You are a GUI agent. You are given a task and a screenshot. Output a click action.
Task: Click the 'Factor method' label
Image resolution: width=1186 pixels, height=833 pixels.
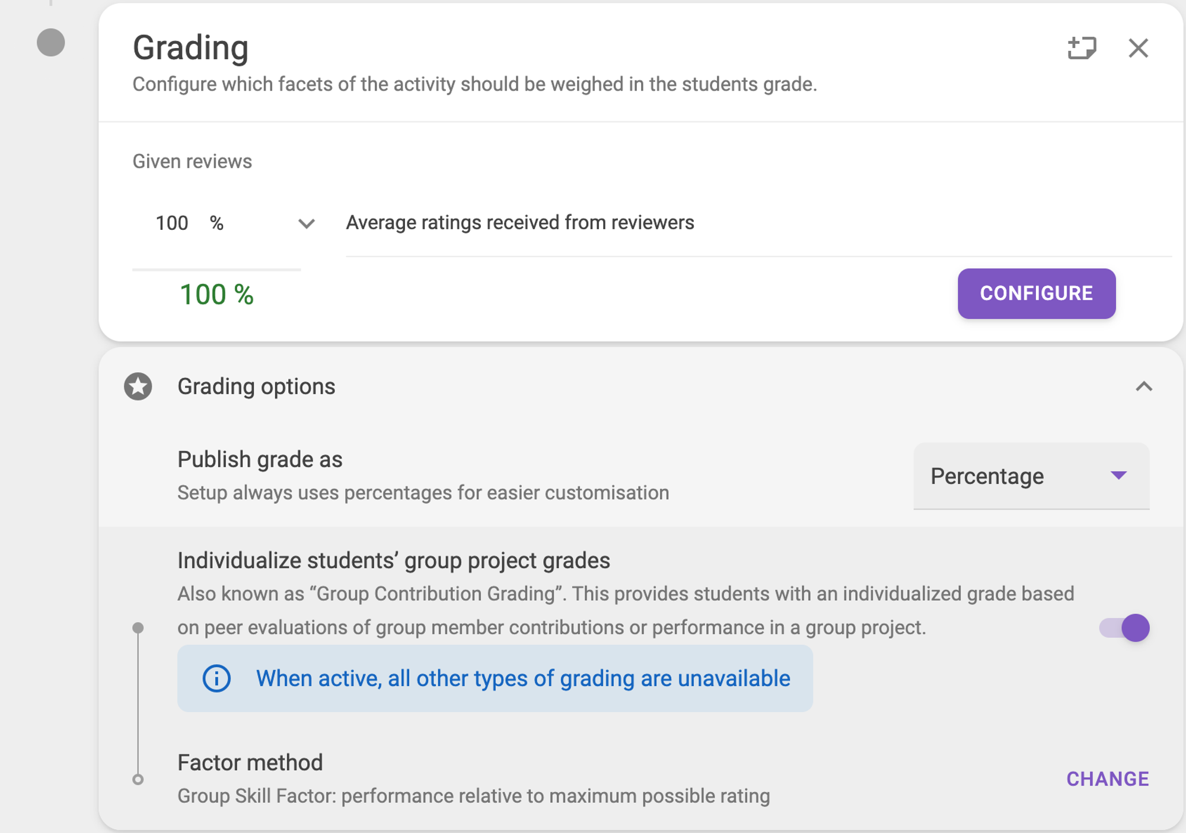coord(250,762)
